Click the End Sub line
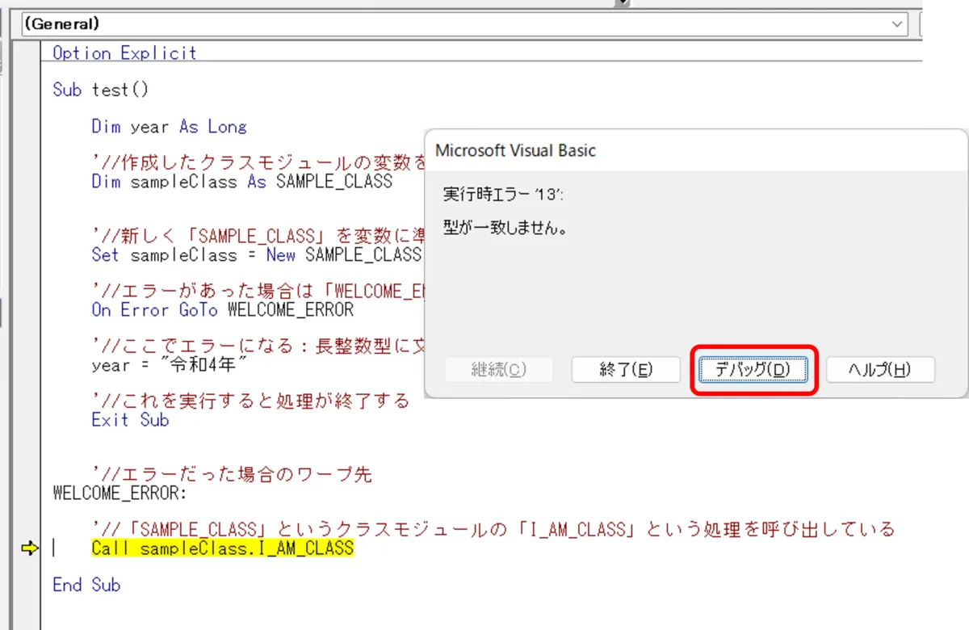Screen dimensions: 969x630 tap(86, 585)
